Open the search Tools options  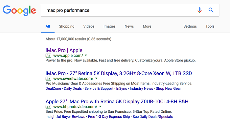[210, 26]
